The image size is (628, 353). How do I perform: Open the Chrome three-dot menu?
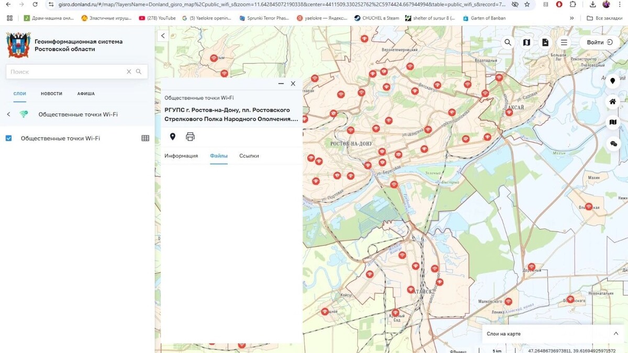(620, 4)
